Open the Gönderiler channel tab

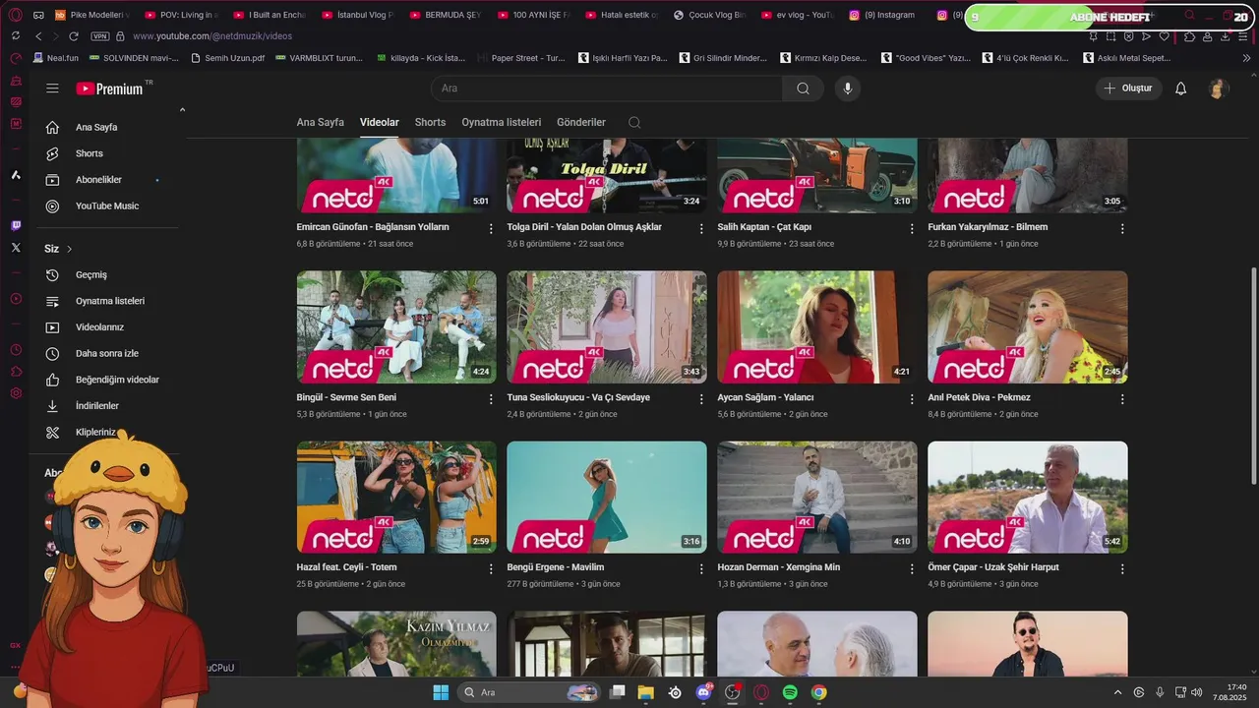click(581, 123)
